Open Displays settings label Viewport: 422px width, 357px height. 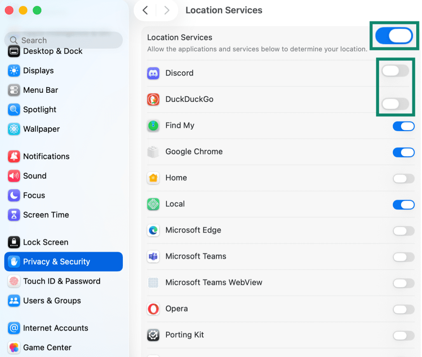pyautogui.click(x=38, y=70)
